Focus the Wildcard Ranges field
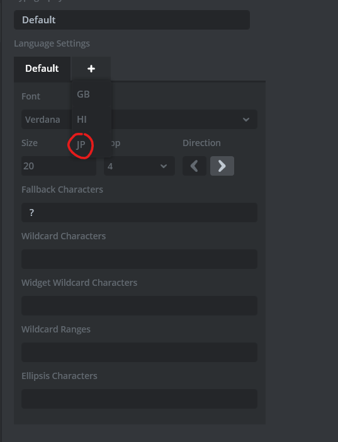 click(x=139, y=352)
